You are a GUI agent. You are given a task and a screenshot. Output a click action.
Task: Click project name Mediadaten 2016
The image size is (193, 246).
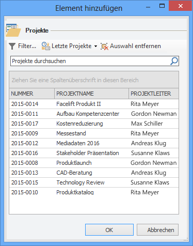click(x=78, y=143)
